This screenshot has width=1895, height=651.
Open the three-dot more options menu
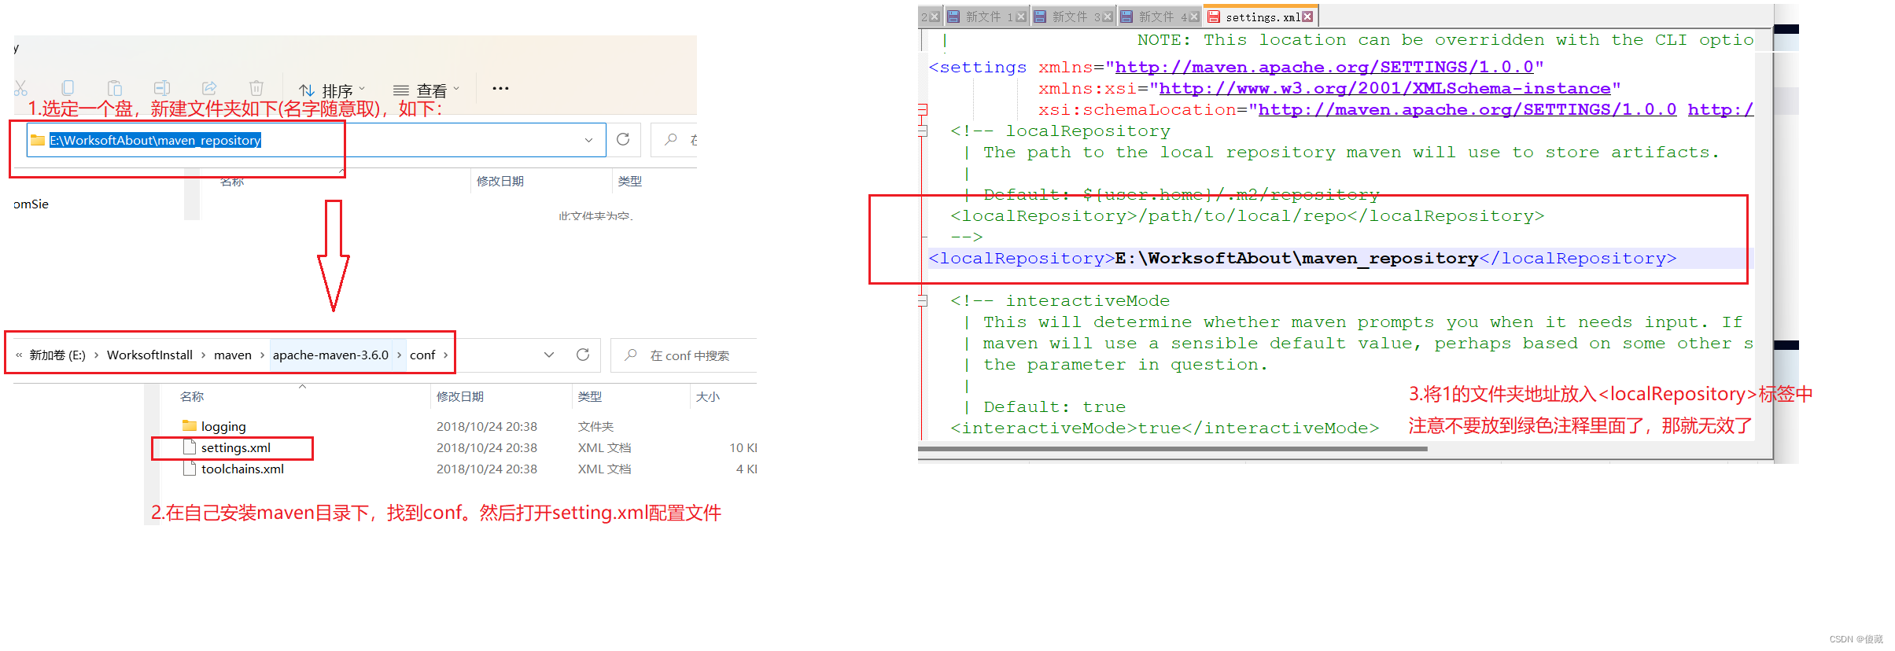[500, 88]
